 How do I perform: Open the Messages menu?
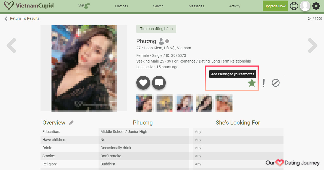pyautogui.click(x=196, y=6)
